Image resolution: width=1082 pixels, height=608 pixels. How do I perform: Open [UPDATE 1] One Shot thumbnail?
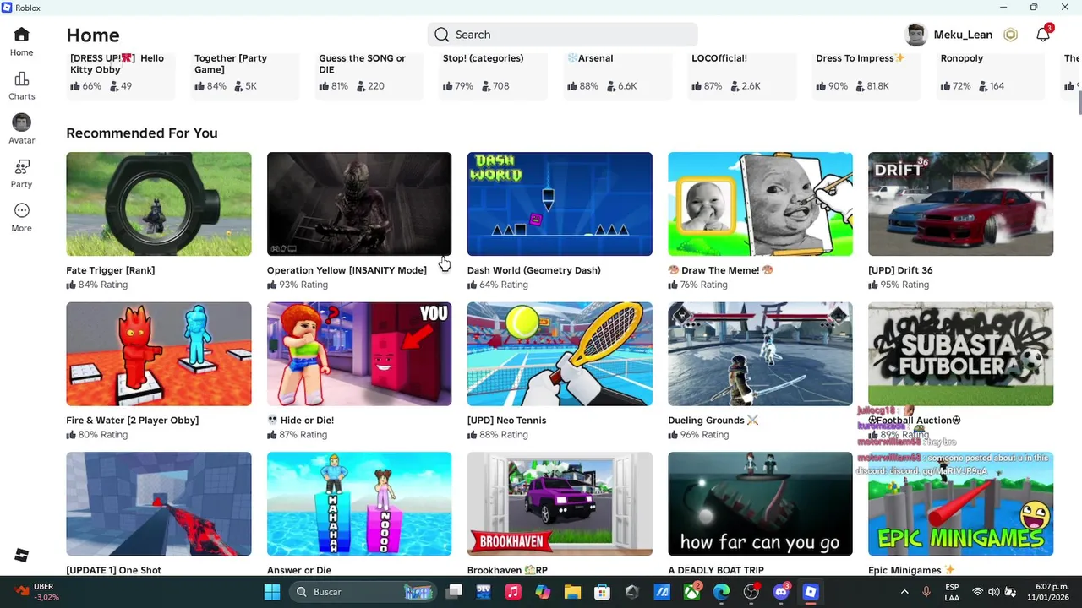[159, 504]
